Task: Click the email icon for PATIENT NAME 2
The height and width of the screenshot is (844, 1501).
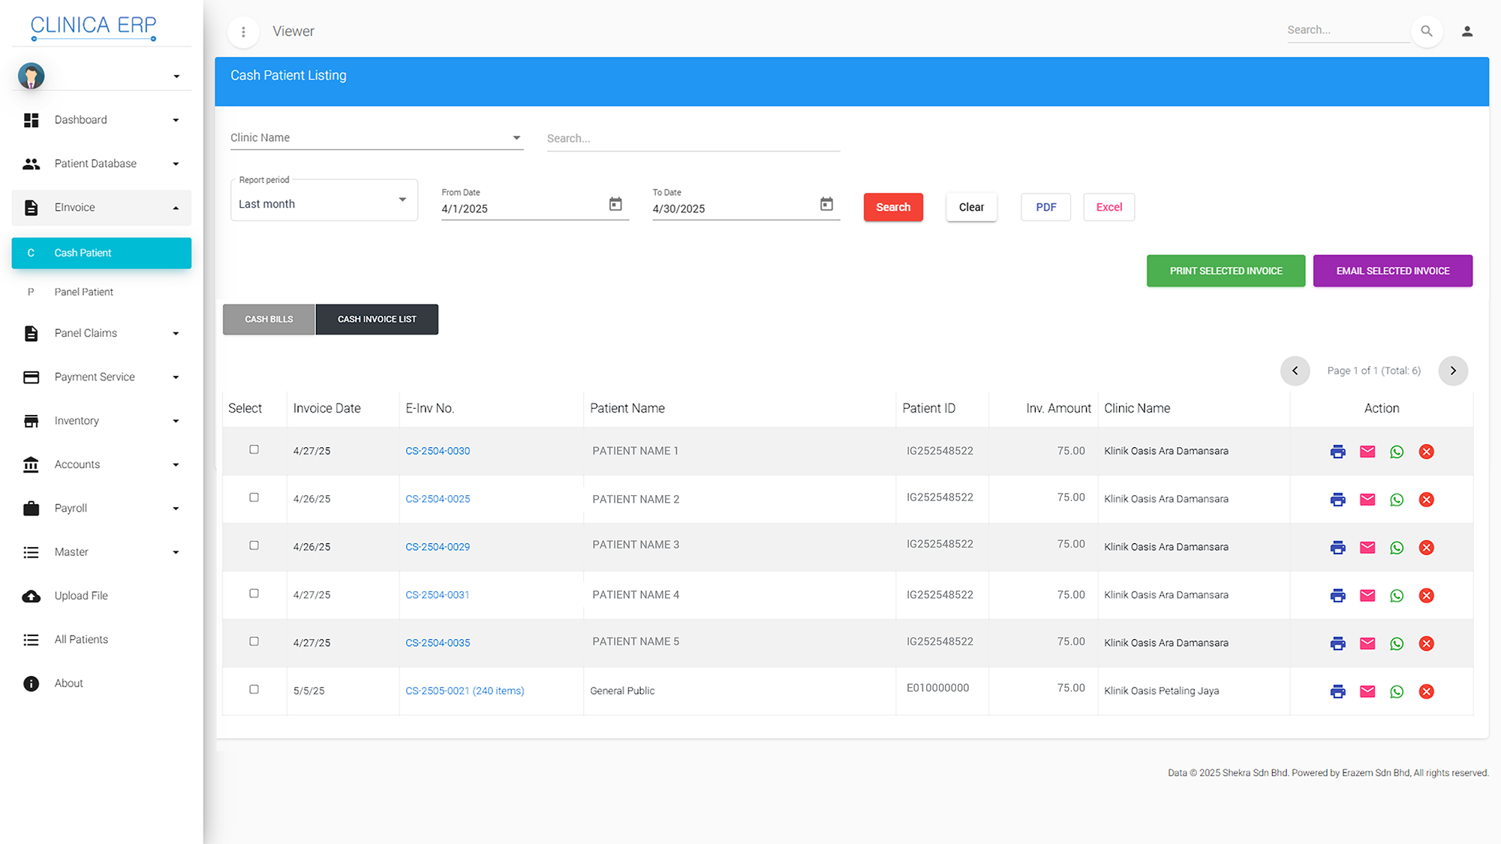Action: click(x=1367, y=500)
